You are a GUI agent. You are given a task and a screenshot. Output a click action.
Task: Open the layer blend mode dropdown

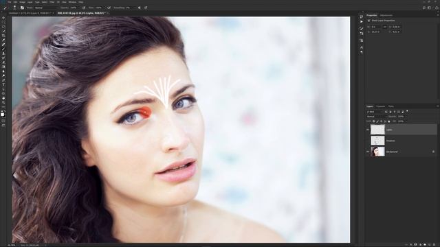(376, 117)
